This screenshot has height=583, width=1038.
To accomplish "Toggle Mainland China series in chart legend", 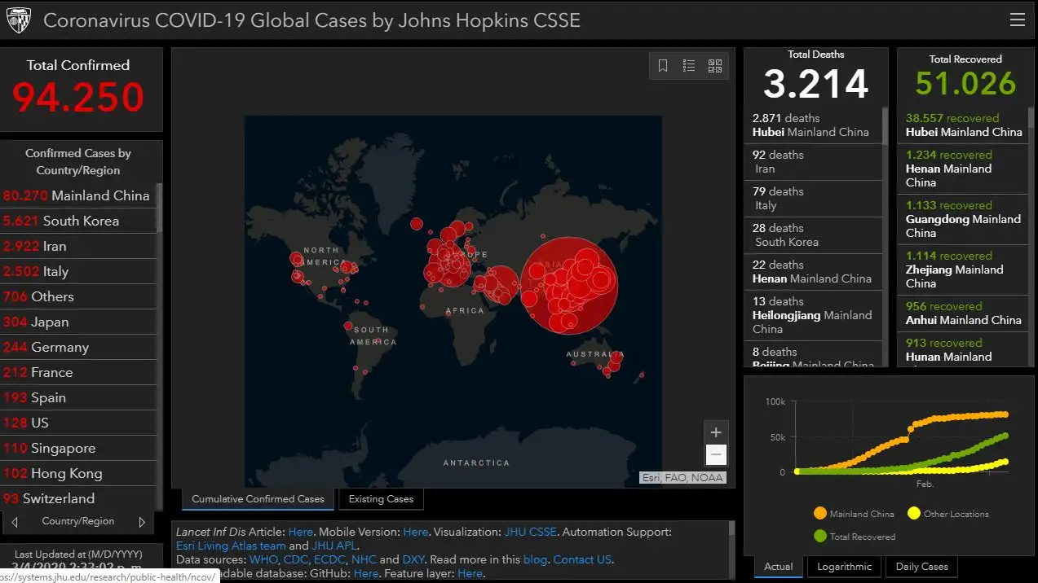I will pos(854,514).
